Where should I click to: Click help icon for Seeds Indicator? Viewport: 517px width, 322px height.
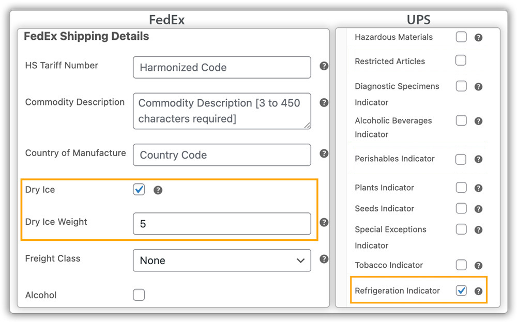click(x=478, y=209)
